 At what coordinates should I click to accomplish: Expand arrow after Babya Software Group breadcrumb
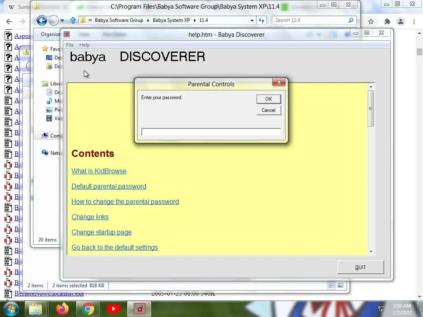pyautogui.click(x=148, y=21)
